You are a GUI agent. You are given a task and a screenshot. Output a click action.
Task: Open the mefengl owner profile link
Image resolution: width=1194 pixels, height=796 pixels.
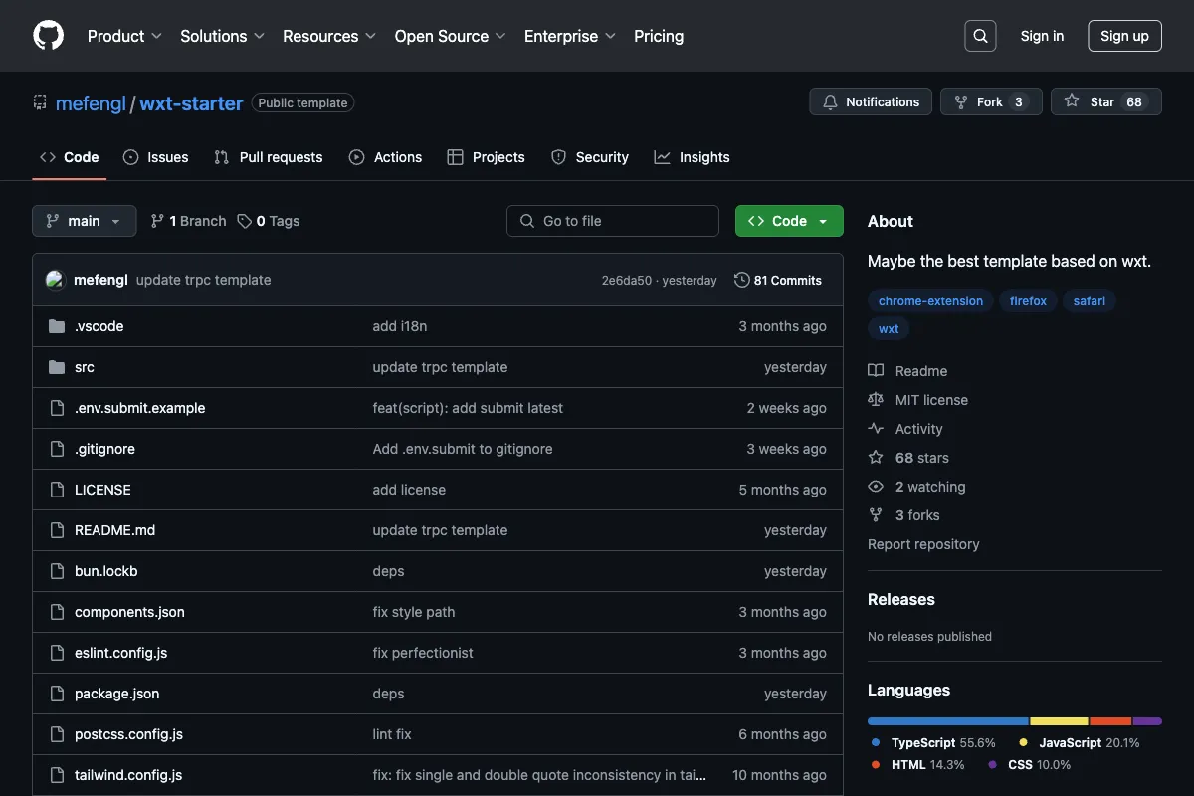(x=91, y=102)
